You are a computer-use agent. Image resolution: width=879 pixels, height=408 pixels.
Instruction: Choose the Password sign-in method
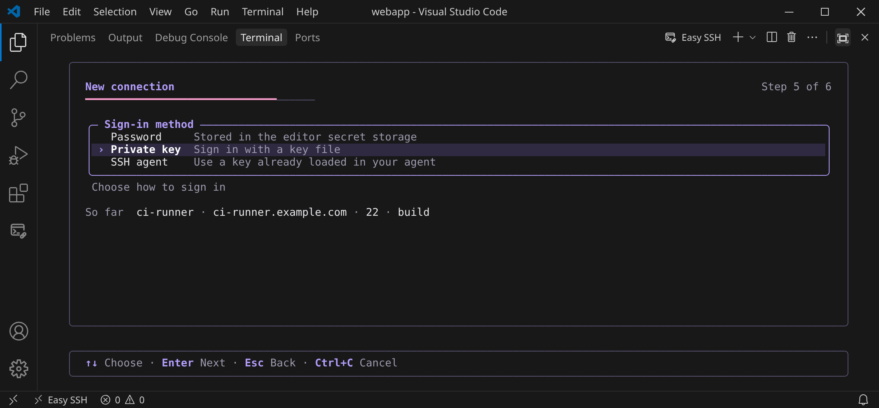click(x=458, y=137)
